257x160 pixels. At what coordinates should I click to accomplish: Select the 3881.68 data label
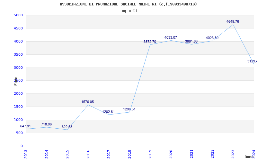[191, 42]
